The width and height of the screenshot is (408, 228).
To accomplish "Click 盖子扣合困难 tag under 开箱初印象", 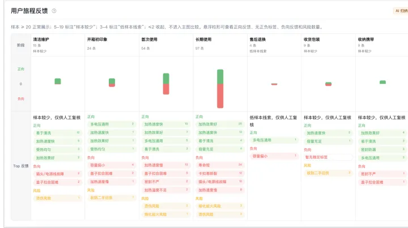I will (x=112, y=174).
